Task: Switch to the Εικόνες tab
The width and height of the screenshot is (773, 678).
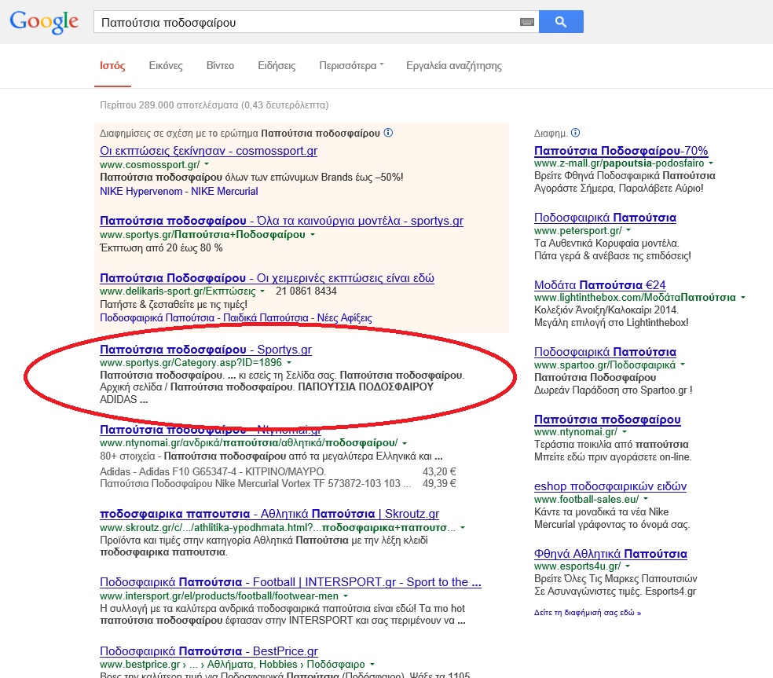Action: click(166, 65)
